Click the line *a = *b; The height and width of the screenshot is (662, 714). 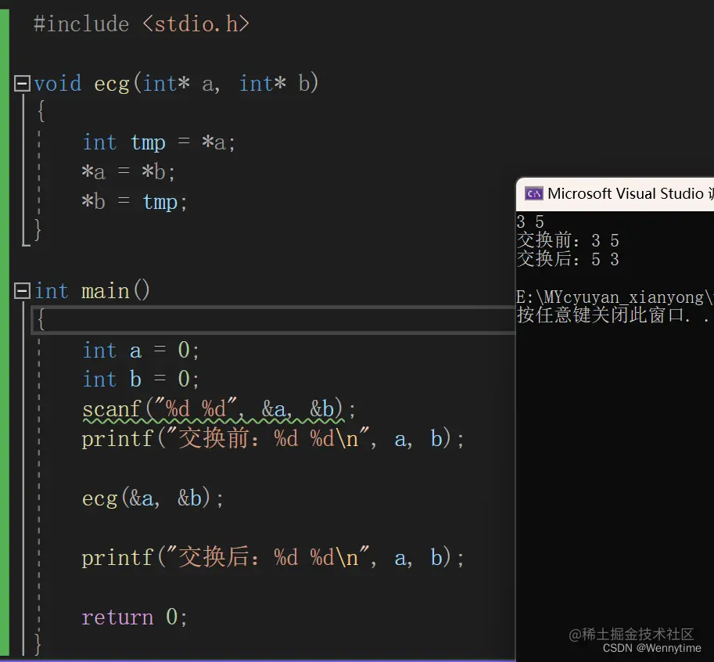[128, 172]
